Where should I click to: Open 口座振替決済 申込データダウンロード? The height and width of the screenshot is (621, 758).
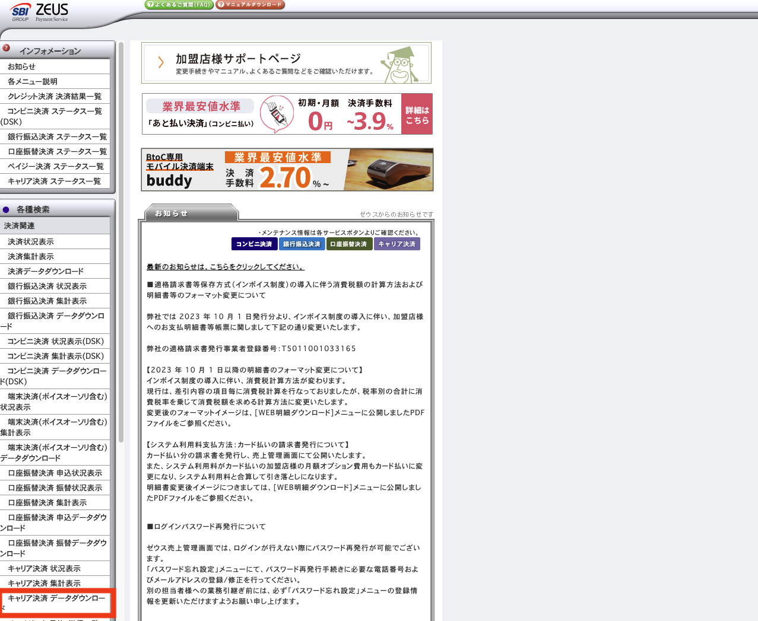click(55, 523)
